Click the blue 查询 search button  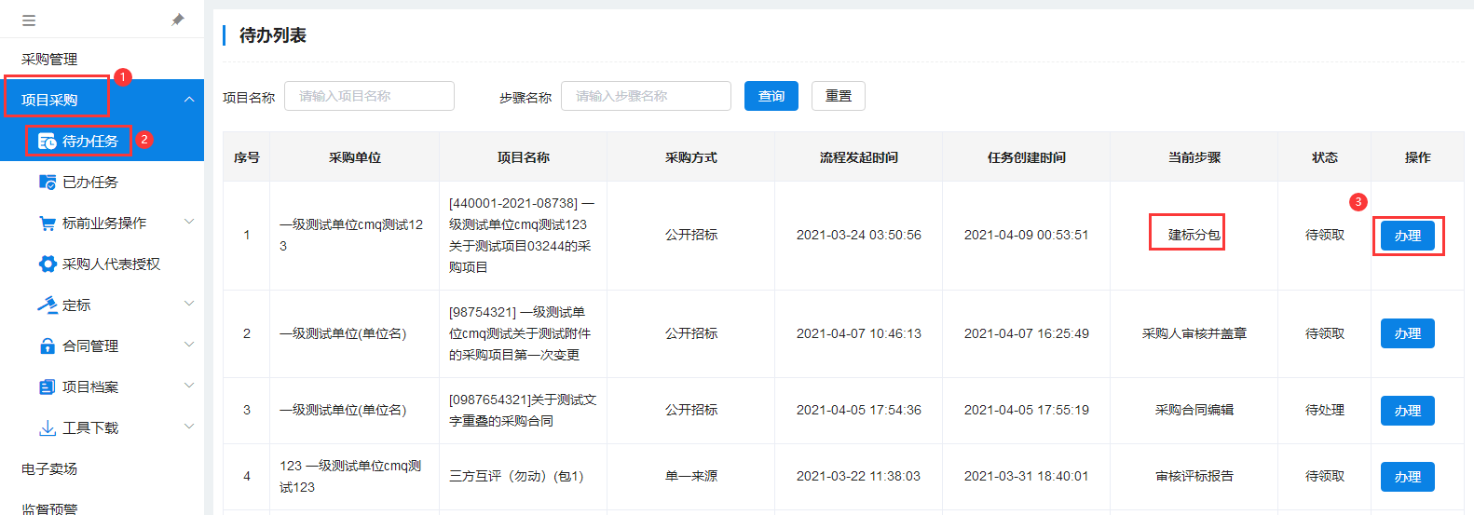pos(771,96)
